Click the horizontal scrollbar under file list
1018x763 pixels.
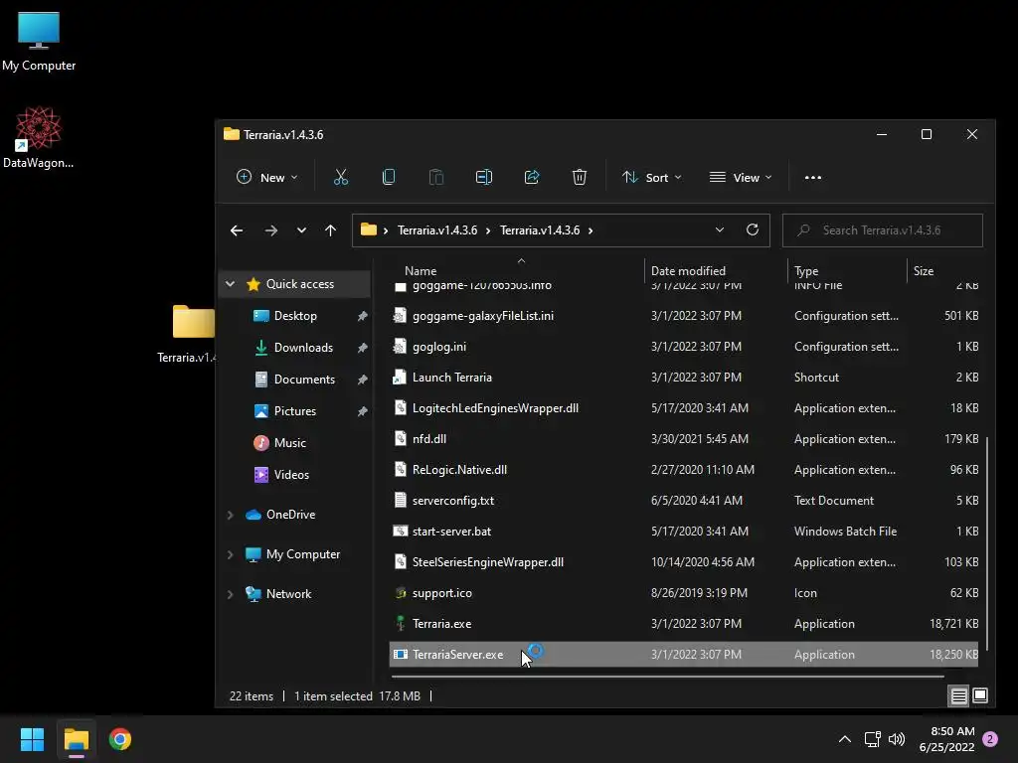[667, 677]
